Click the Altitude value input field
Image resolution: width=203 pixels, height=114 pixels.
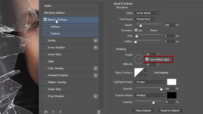[x=151, y=65]
